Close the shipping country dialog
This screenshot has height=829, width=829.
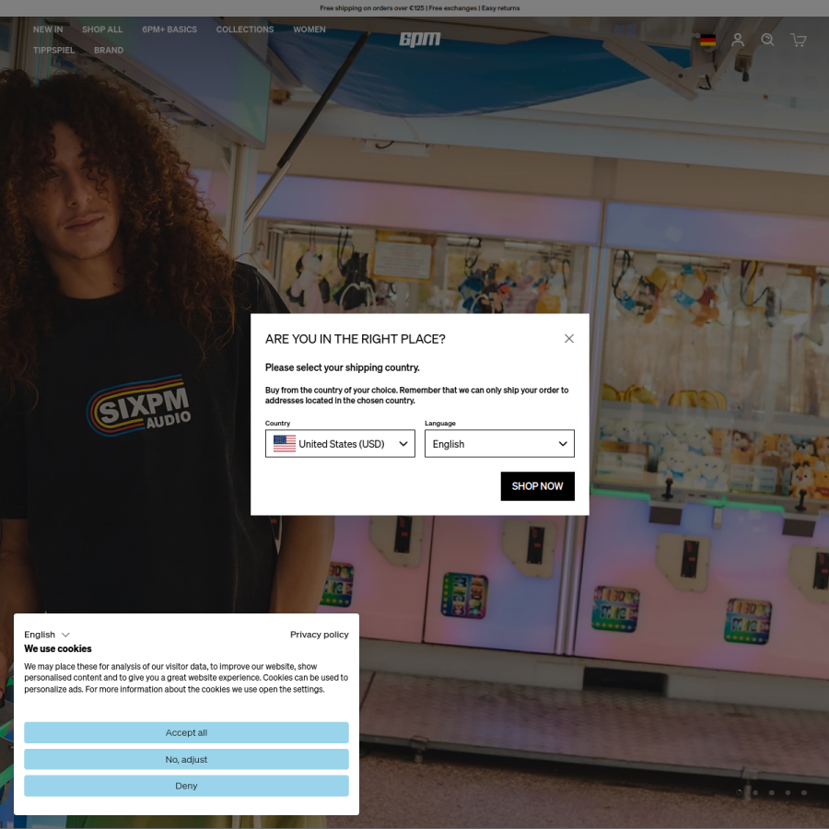coord(569,338)
